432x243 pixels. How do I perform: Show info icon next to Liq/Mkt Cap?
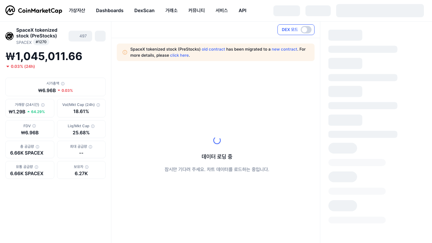click(93, 126)
